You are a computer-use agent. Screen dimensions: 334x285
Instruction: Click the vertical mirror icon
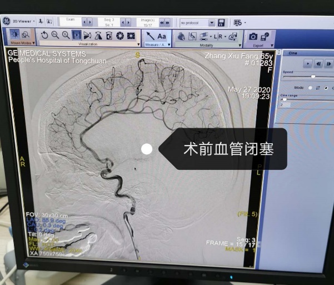(98, 36)
